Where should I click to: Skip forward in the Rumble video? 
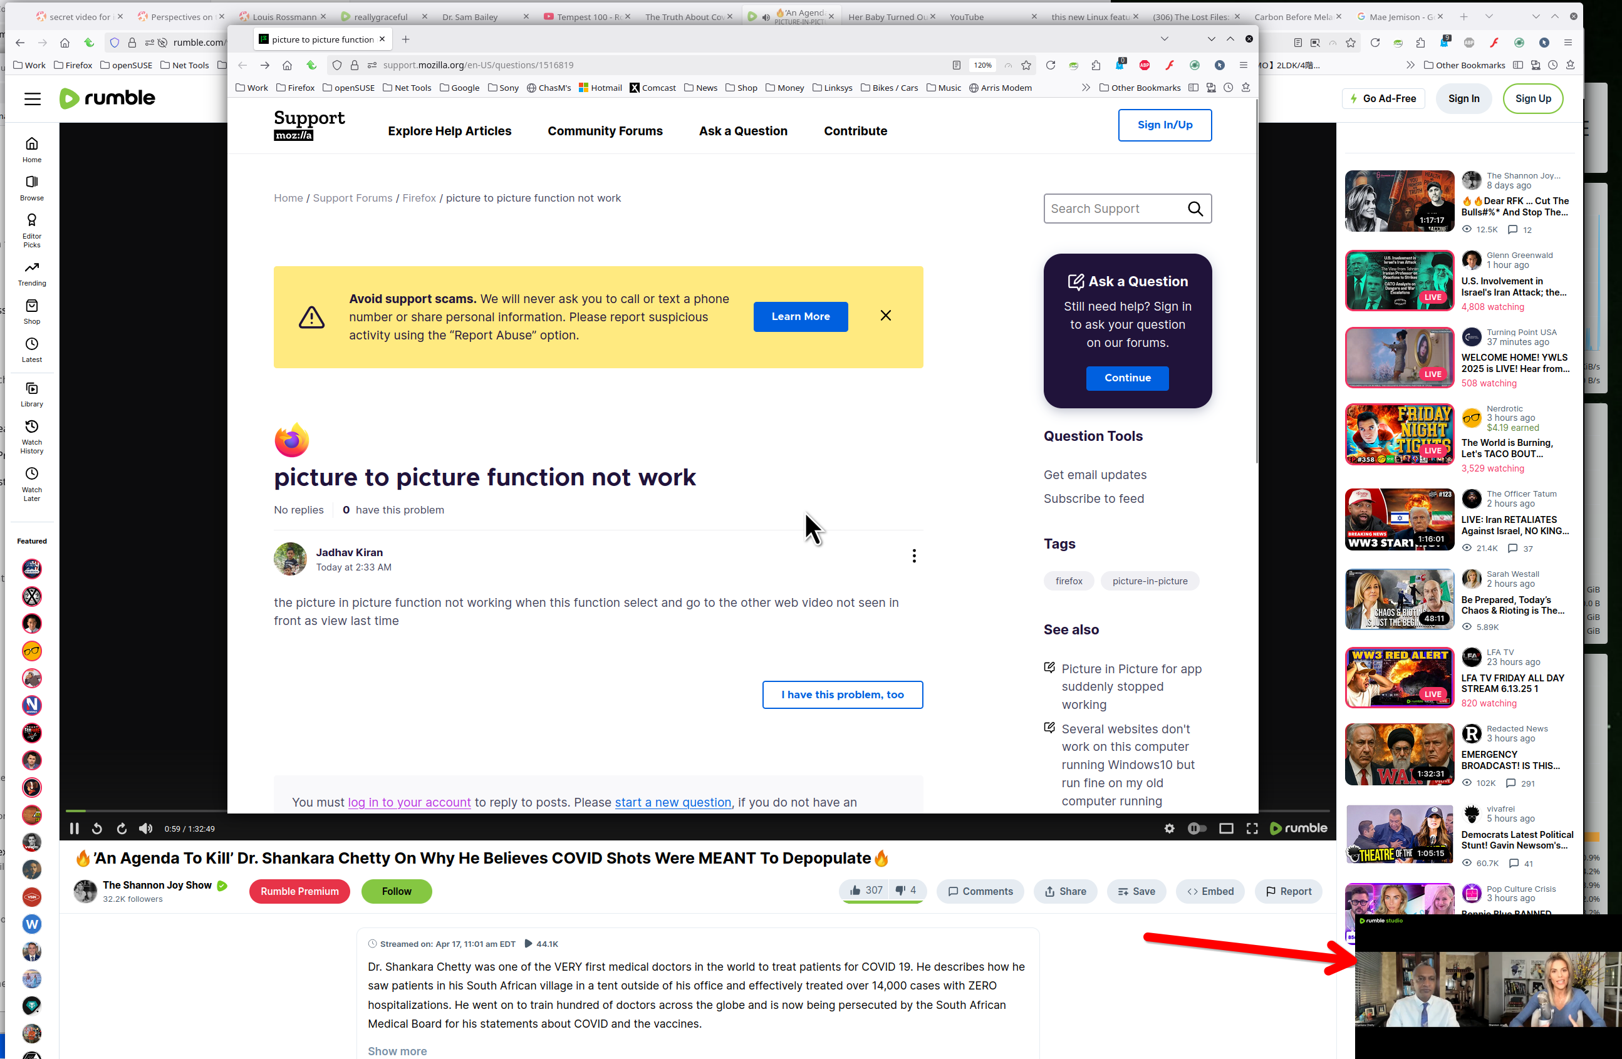122,829
